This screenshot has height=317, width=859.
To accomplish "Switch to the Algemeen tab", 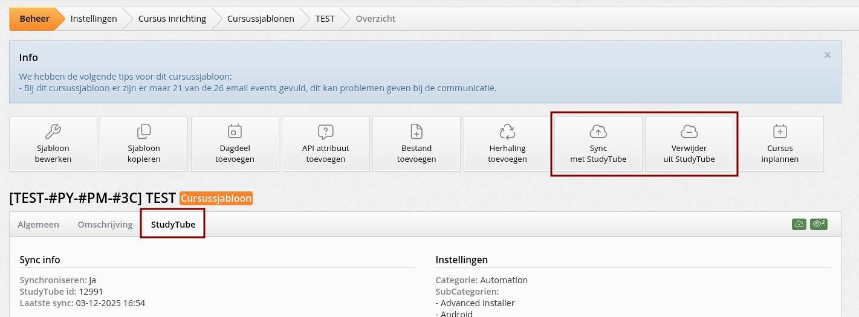I will 39,225.
